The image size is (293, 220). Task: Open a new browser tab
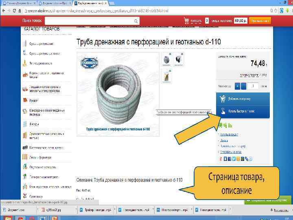112,3
